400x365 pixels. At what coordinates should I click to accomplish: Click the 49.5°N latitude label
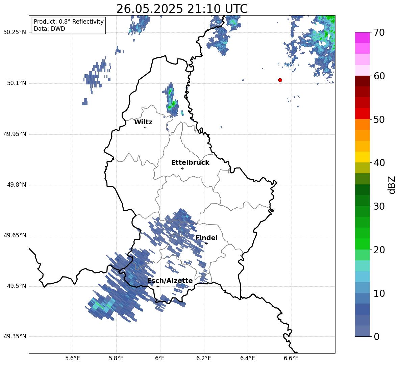[x=17, y=286]
